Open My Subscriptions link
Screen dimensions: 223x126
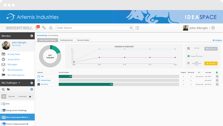tap(16, 75)
